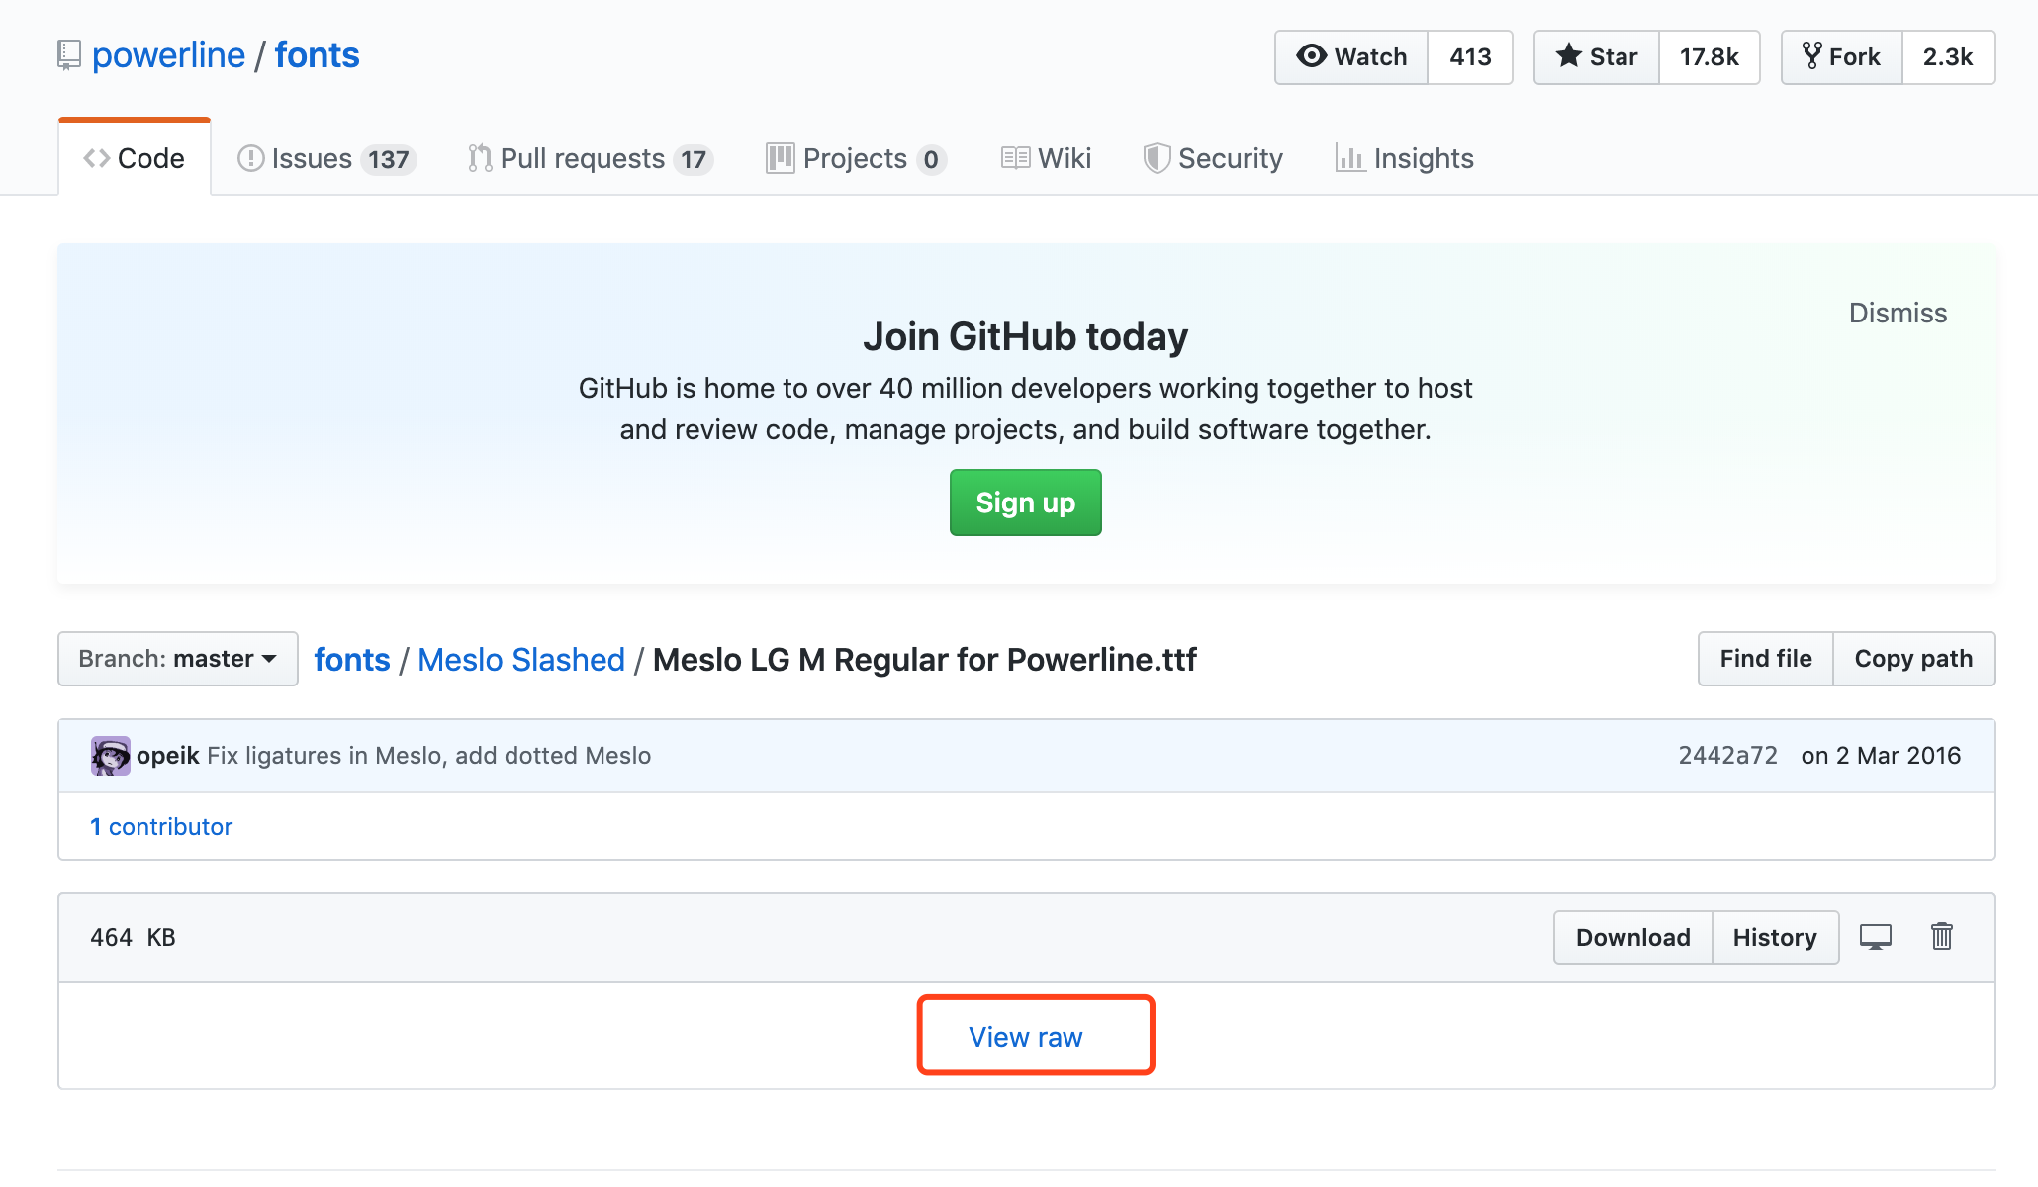Click the trash can delete icon
This screenshot has width=2038, height=1187.
click(1941, 937)
